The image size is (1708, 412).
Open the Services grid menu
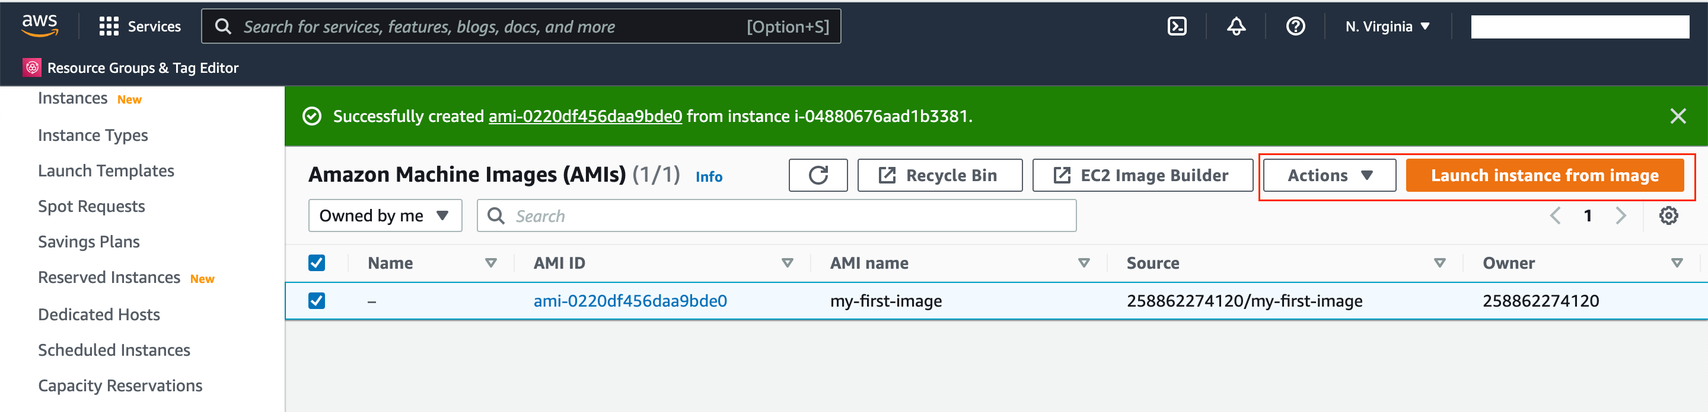click(x=140, y=27)
